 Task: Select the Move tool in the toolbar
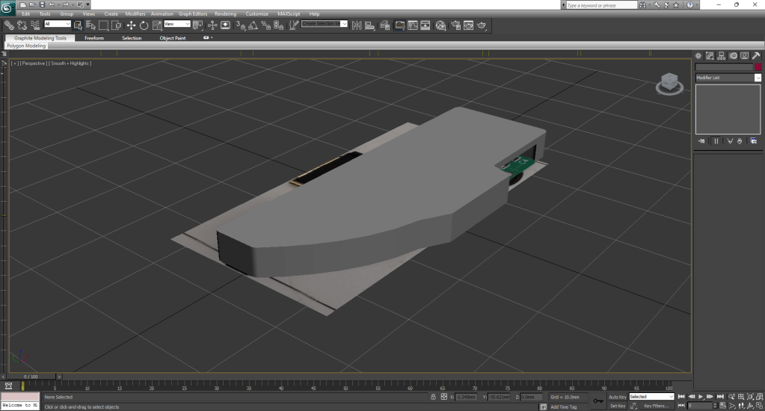click(x=131, y=25)
